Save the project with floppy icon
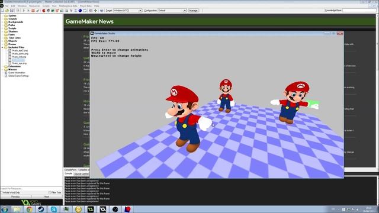The image size is (379, 213). (x=12, y=11)
